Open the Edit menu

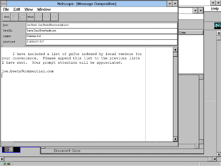tap(17, 9)
